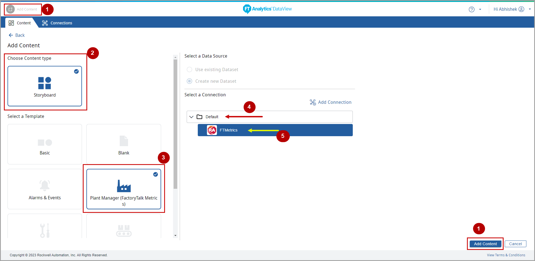
Task: Click the Add Content text at top left
Action: pos(27,9)
